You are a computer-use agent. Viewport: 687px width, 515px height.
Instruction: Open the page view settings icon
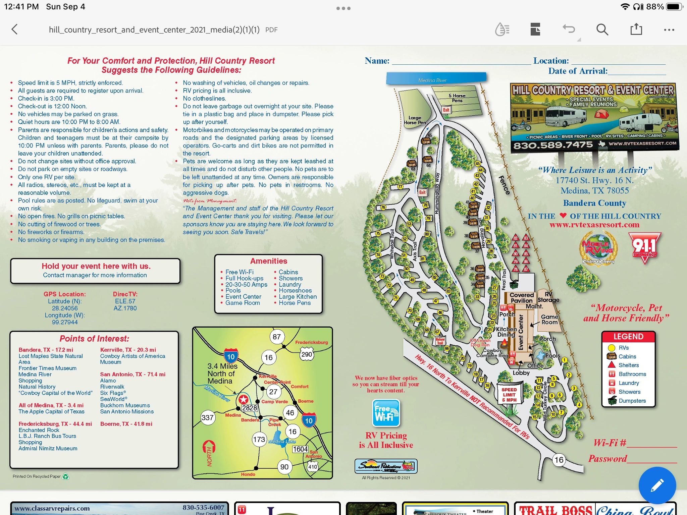535,30
